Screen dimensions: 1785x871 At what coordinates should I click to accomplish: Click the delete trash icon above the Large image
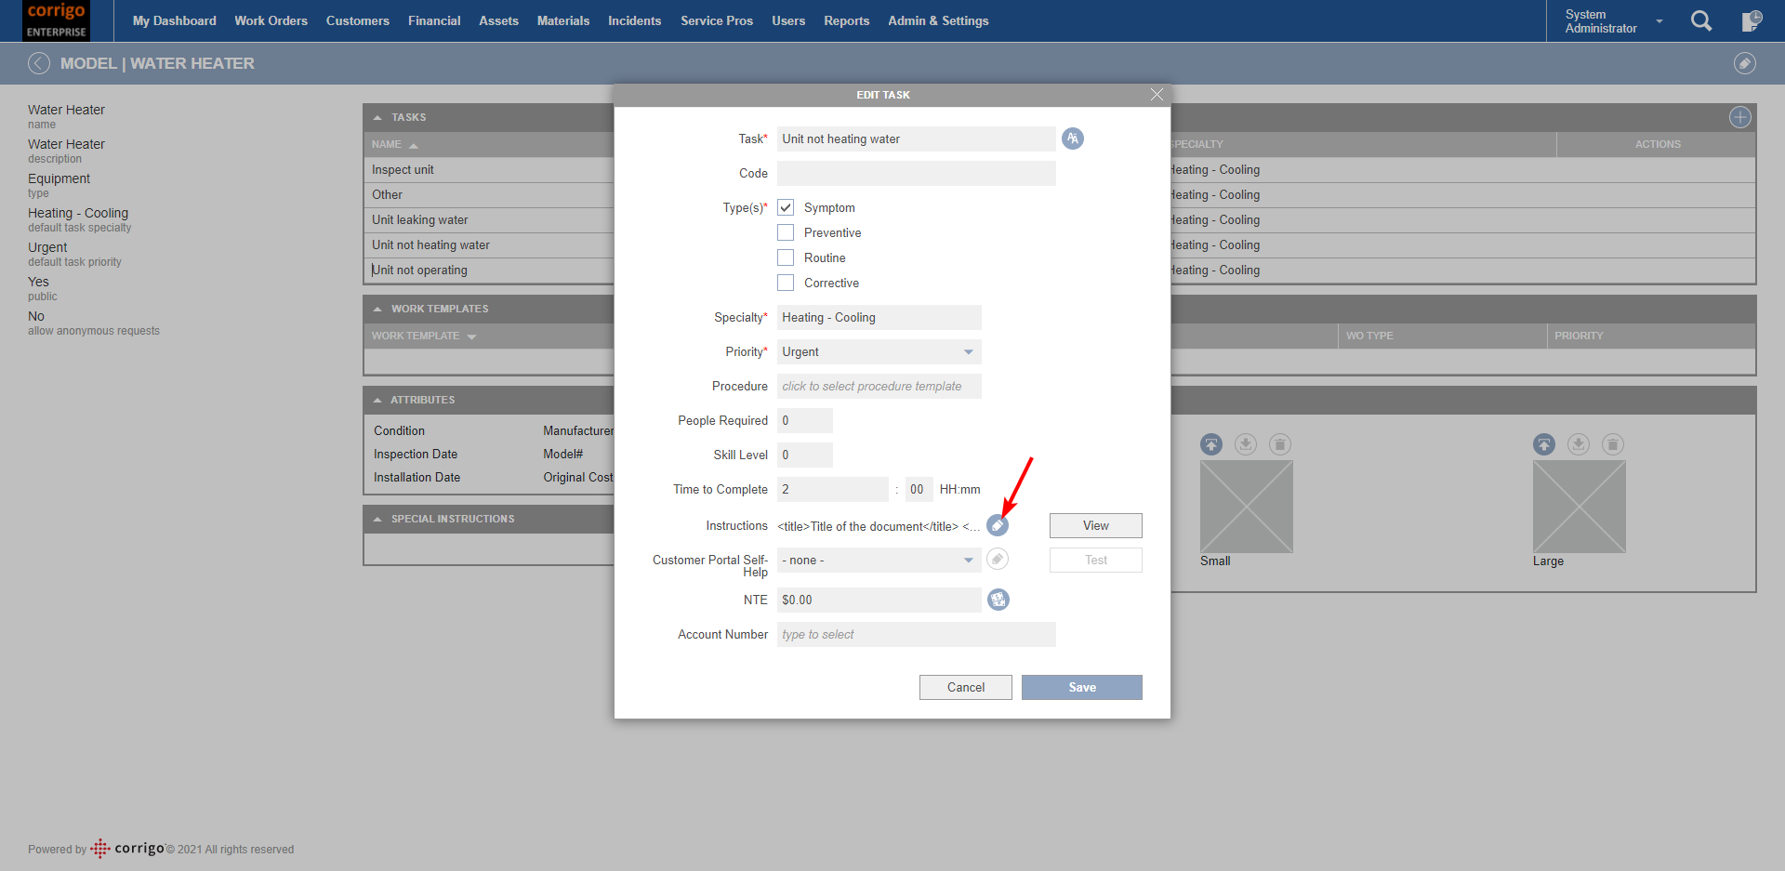click(x=1613, y=444)
